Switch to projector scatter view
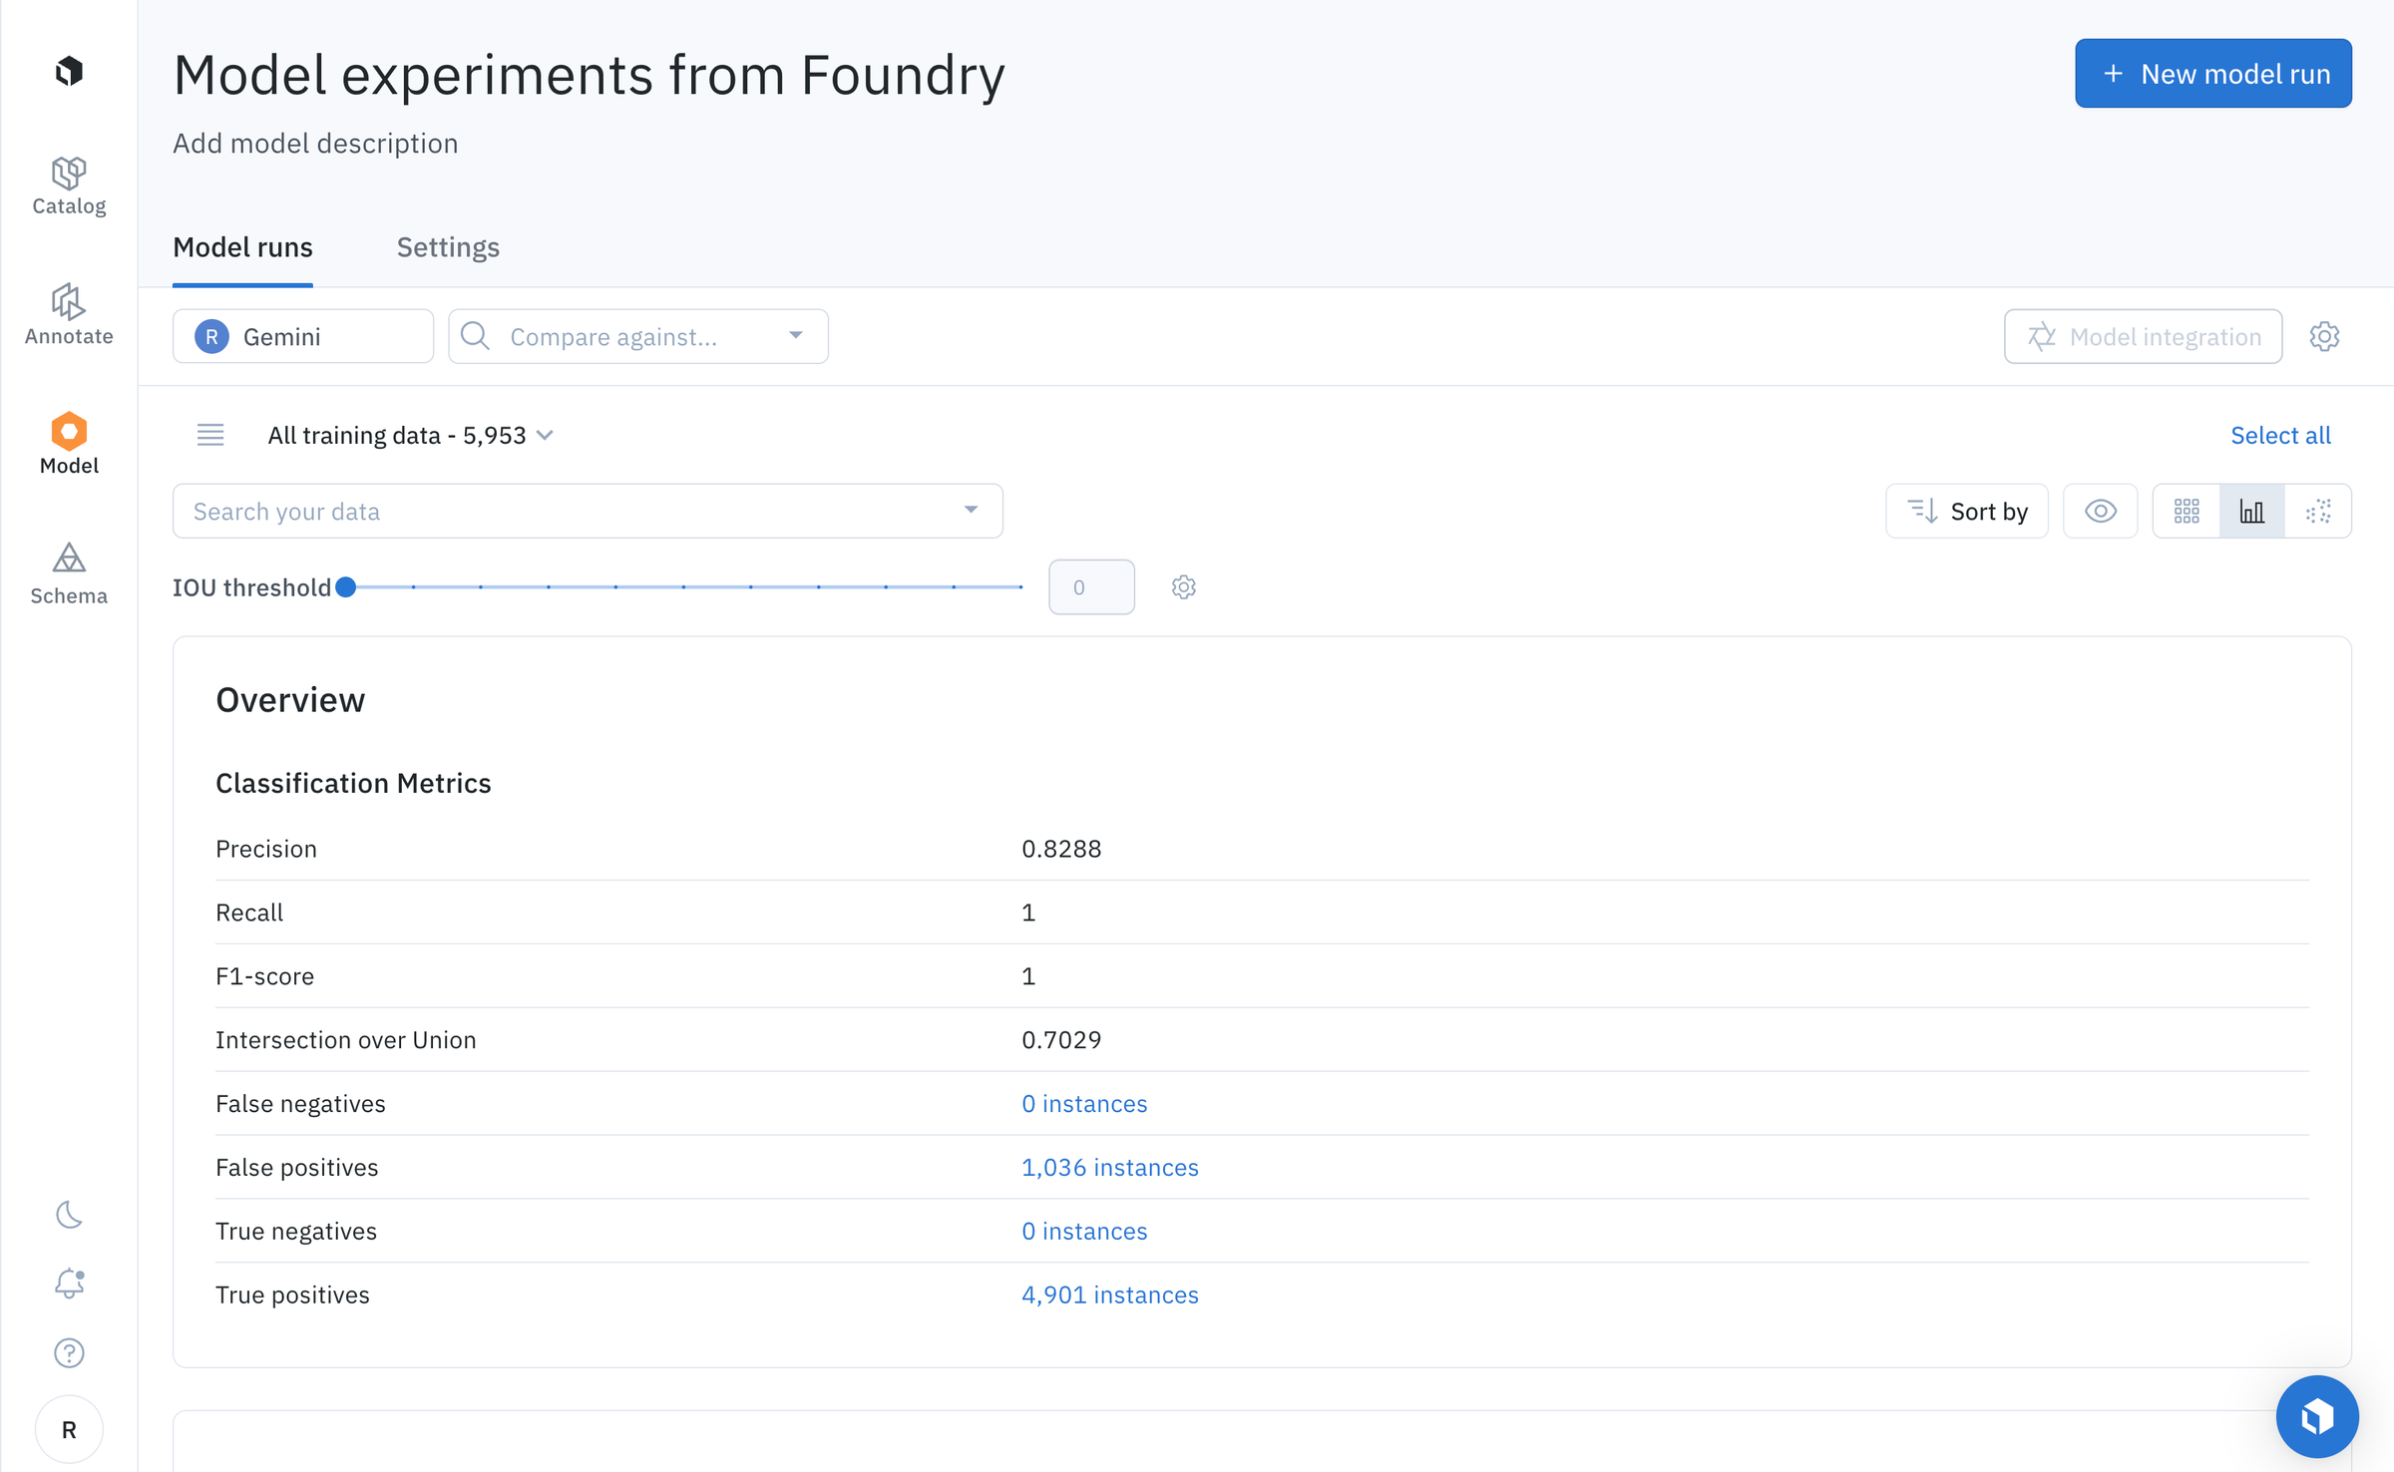 [x=2318, y=511]
